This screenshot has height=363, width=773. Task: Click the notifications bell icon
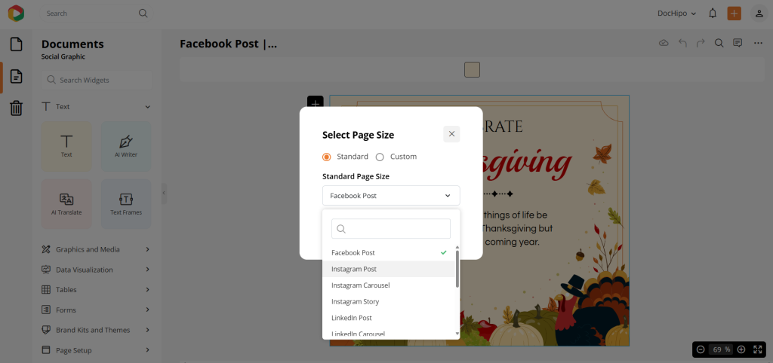[x=713, y=14]
